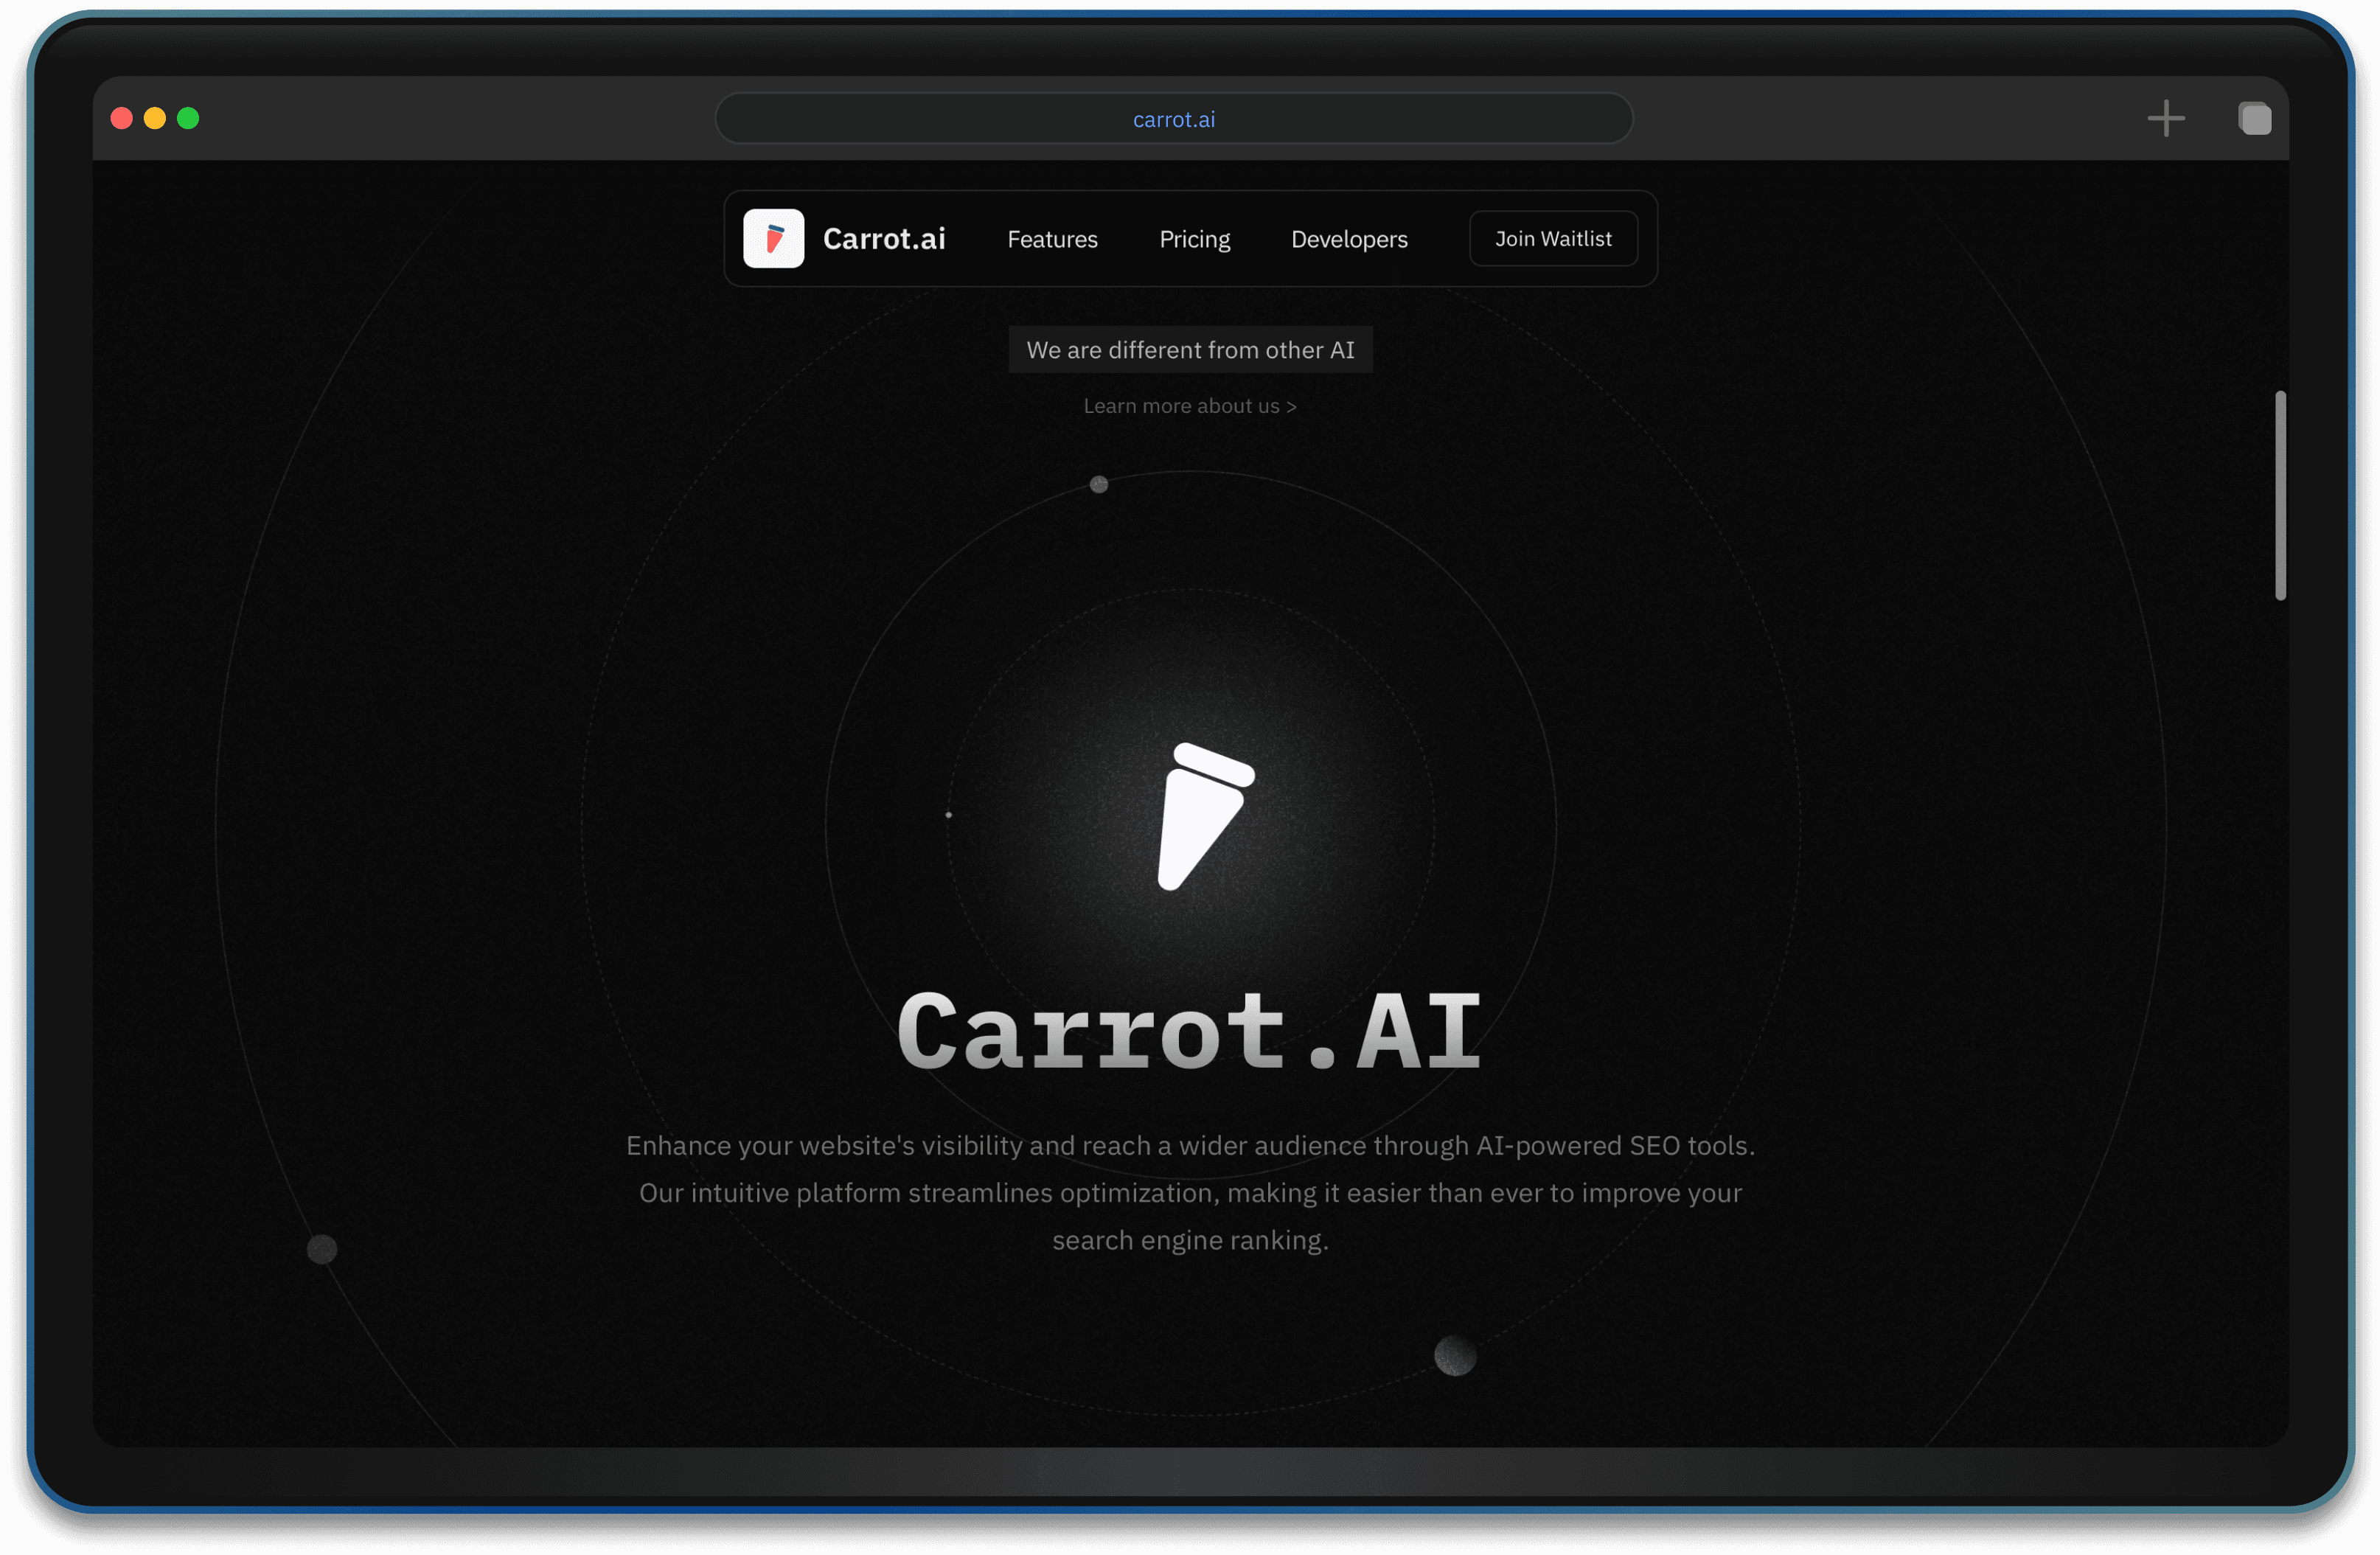Click the tab overview square icon

pos(2254,118)
